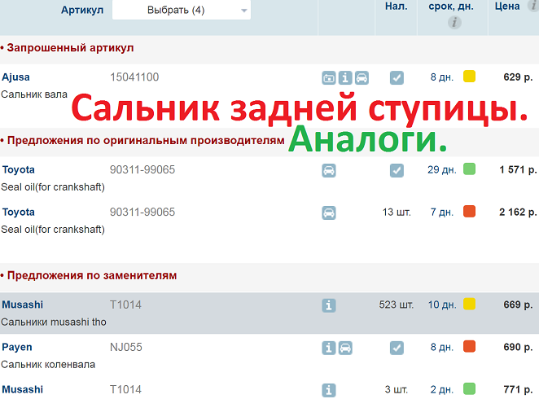Sort by the Нал. column header
Image resolution: width=539 pixels, height=399 pixels.
pyautogui.click(x=396, y=7)
